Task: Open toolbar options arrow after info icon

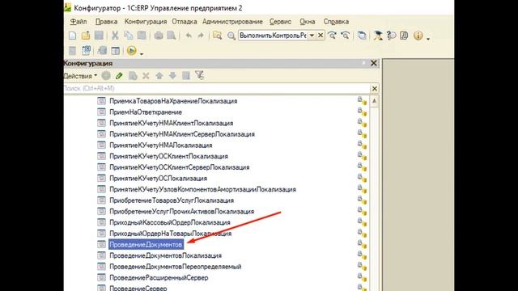Action: click(x=428, y=39)
